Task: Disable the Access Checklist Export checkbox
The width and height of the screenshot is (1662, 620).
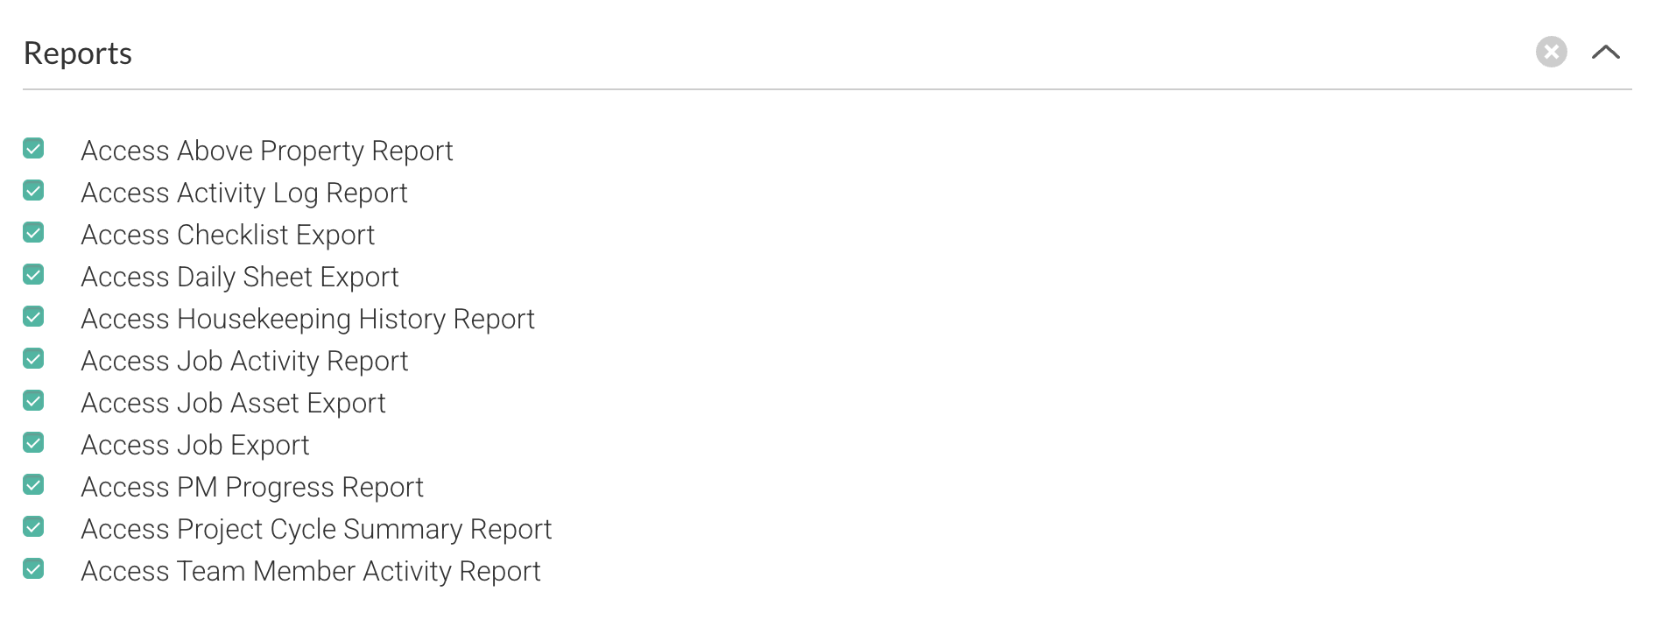Action: [x=33, y=232]
